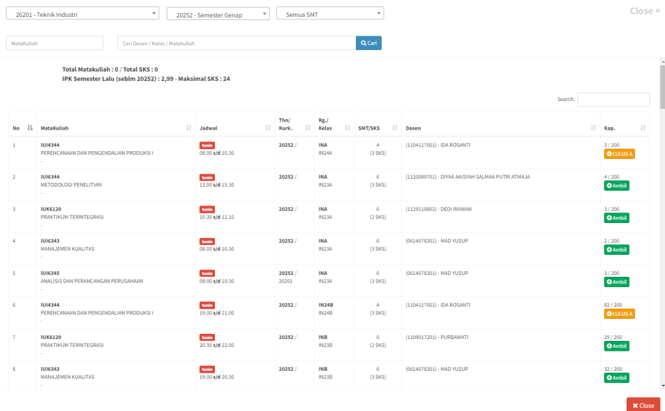Viewport: 665px width, 411px height.
Task: Take Praktikum Terintegrasi class by Dedi Irawan
Action: point(616,218)
